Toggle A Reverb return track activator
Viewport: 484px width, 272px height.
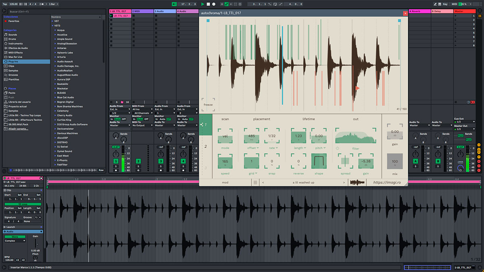415,161
